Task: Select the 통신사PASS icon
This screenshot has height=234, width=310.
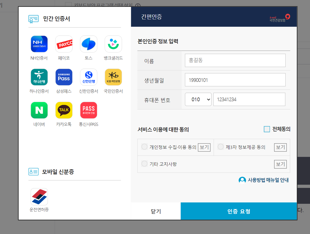Action: click(x=88, y=110)
